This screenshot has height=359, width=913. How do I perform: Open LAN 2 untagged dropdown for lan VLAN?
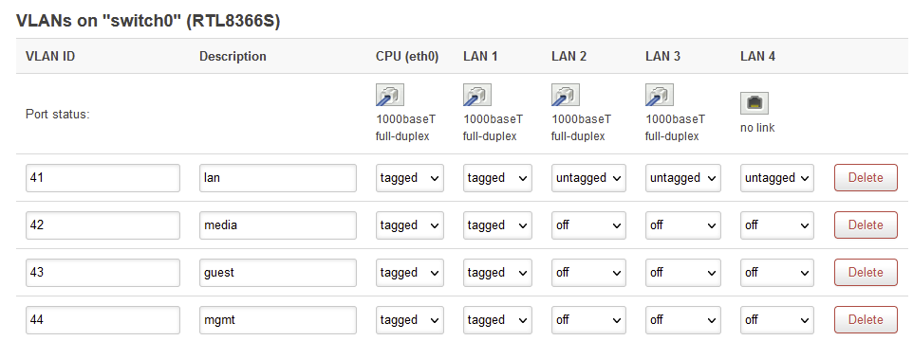coord(588,178)
